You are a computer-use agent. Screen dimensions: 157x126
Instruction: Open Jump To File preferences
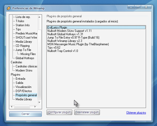pyautogui.click(x=23, y=50)
